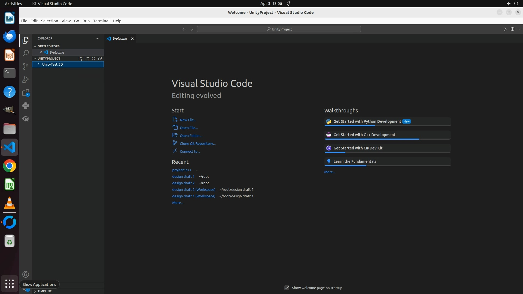This screenshot has width=523, height=294.
Task: Click the Collapse Folders icon in Explorer
Action: (100, 59)
